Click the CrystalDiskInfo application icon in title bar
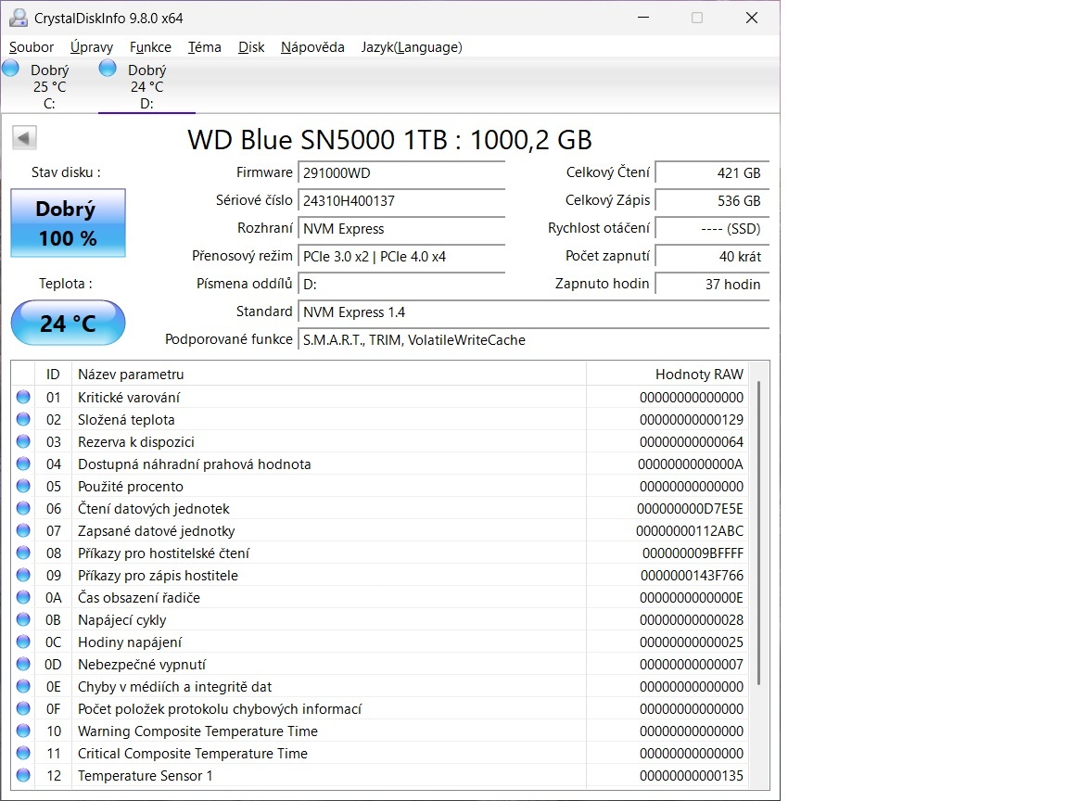Viewport: 1068px width, 801px height. (19, 17)
